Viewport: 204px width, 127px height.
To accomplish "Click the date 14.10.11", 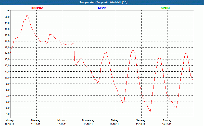I will point(114,124).
